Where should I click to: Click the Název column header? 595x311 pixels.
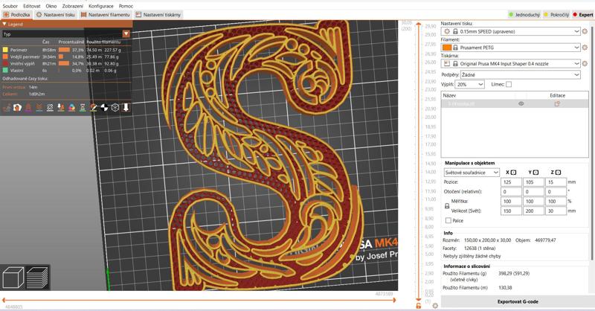(450, 95)
